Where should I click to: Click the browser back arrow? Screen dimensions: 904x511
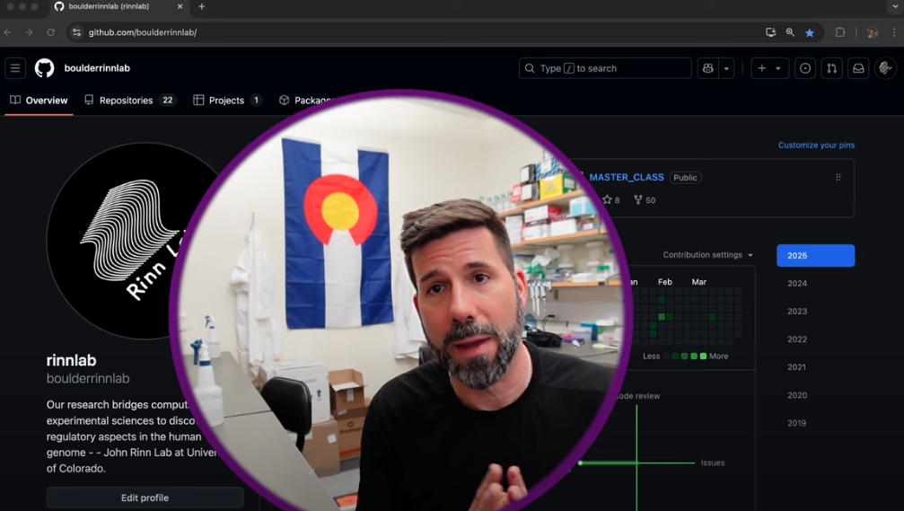pyautogui.click(x=7, y=32)
